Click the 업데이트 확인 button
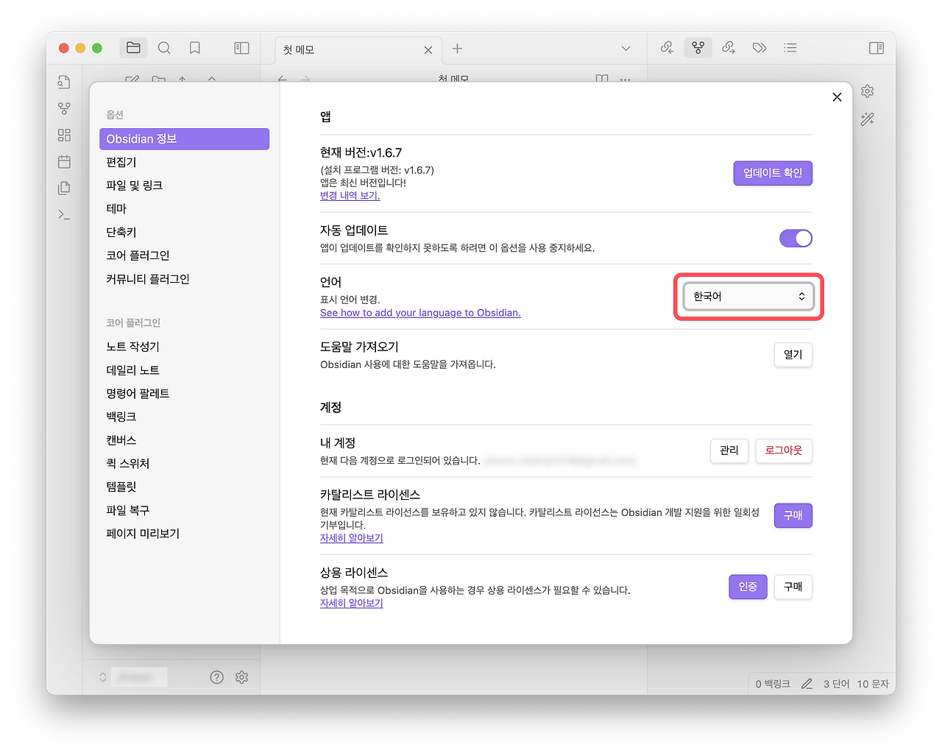This screenshot has height=756, width=942. (x=773, y=173)
